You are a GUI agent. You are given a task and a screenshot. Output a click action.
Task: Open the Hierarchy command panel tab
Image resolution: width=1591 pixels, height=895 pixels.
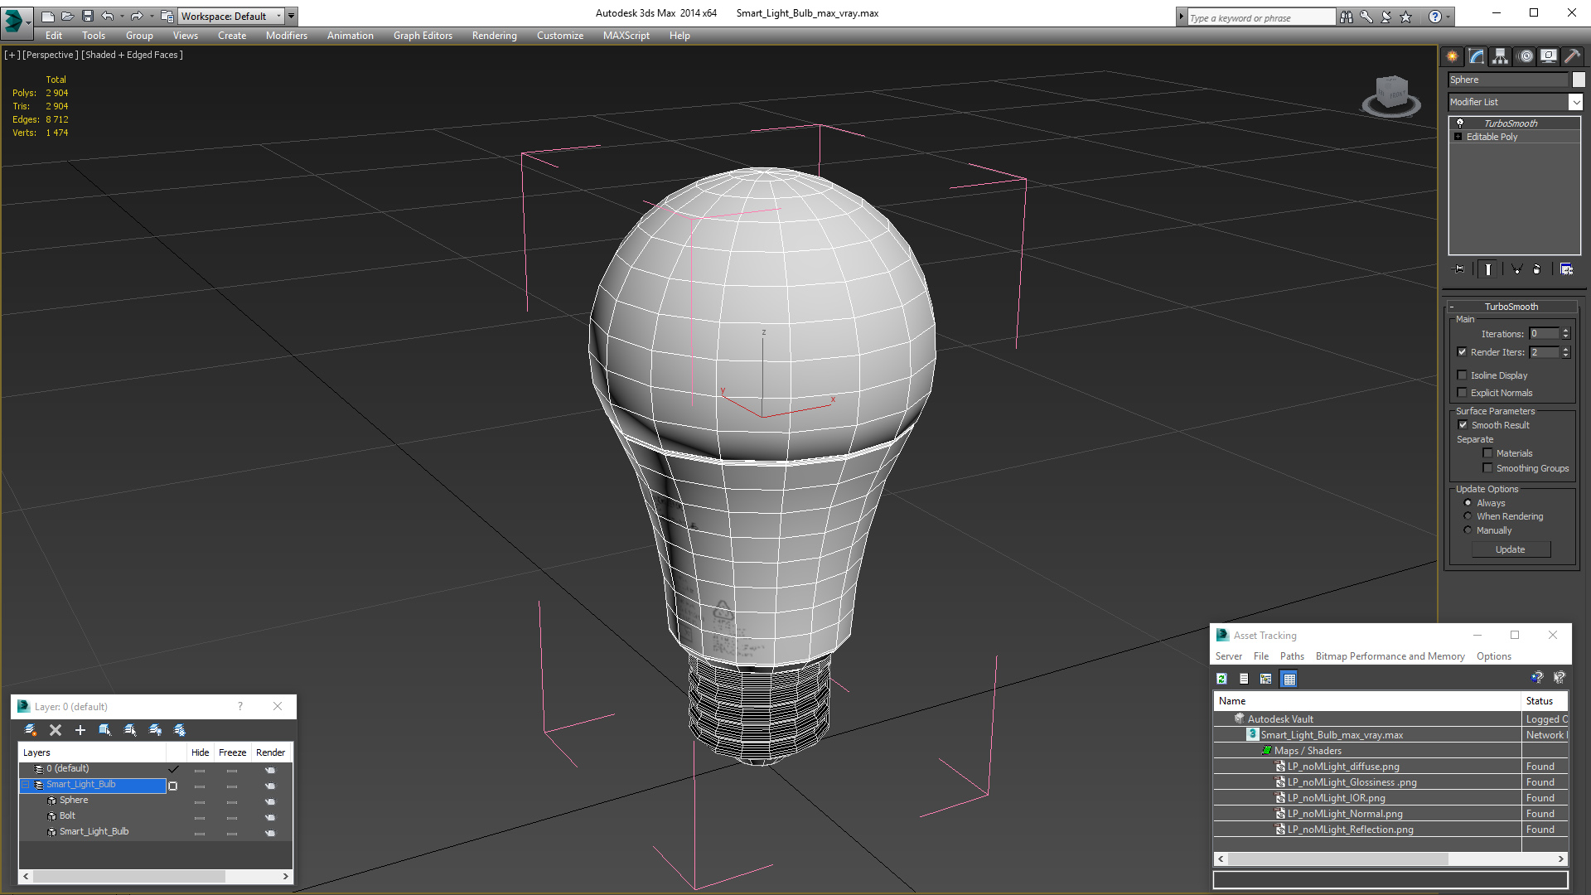coord(1500,56)
